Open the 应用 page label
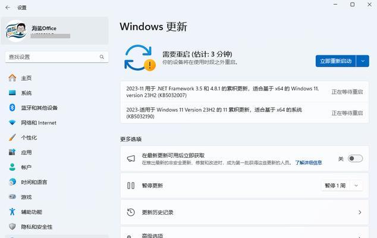377x238 pixels. tap(26, 152)
